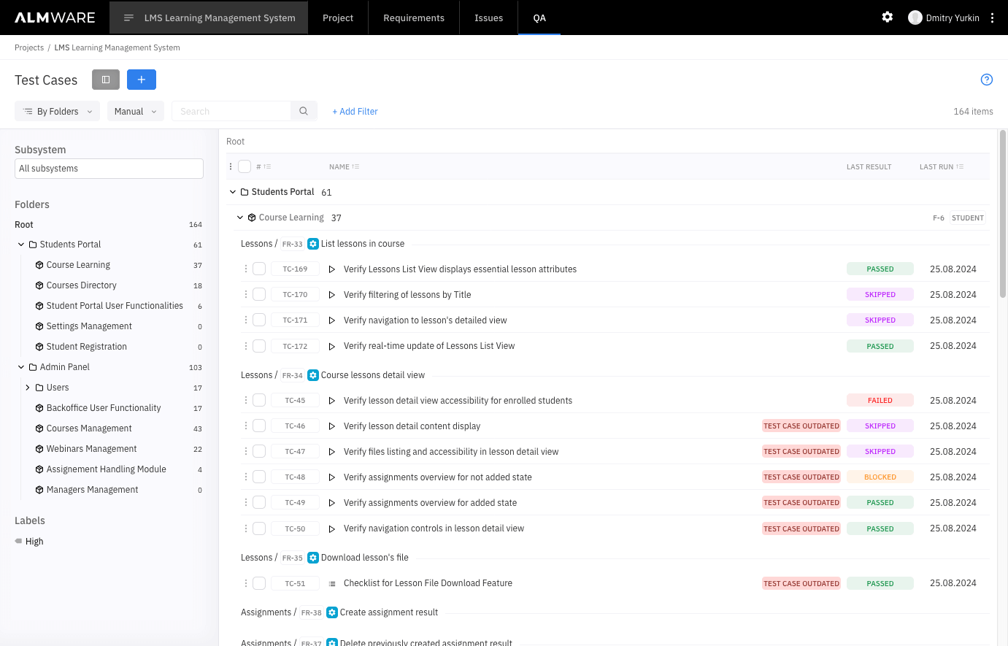
Task: Click the FAILED status badge on TC-45
Action: tap(880, 400)
